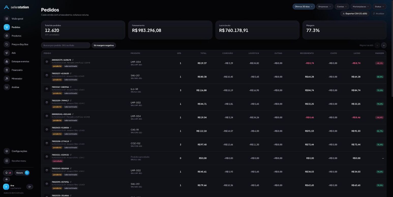Click 'Exportar CSV (12.620)' button
This screenshot has width=393, height=197.
click(355, 13)
